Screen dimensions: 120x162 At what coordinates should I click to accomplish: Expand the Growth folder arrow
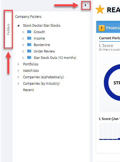[x=23, y=32]
